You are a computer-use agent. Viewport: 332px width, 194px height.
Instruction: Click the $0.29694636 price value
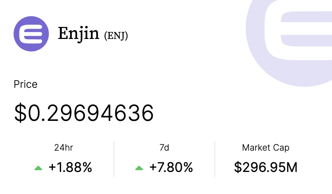pyautogui.click(x=84, y=113)
